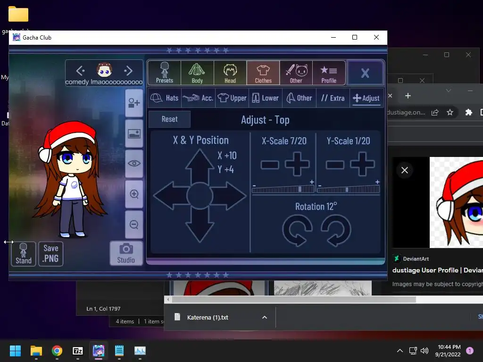Screen dimensions: 483x362
Task: Click the add character icon
Action: click(x=134, y=103)
